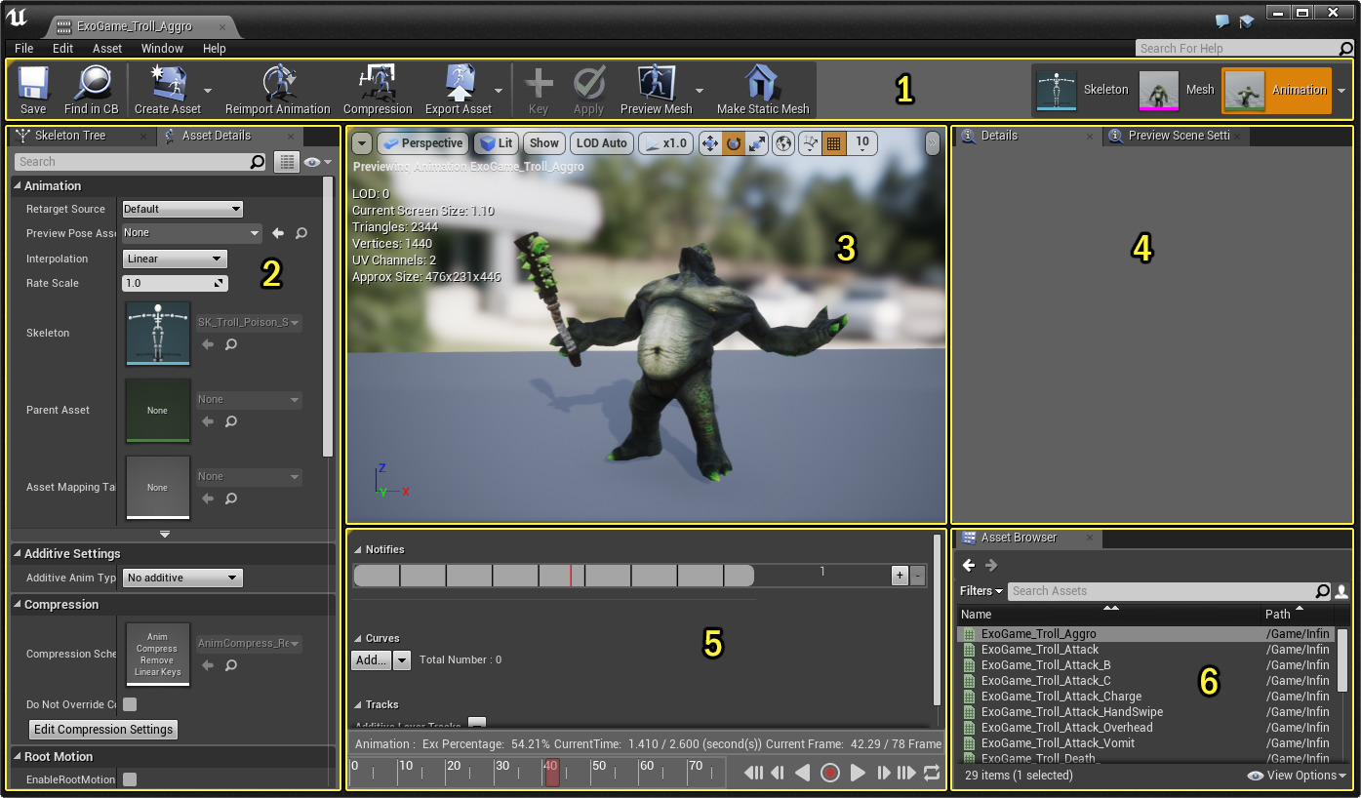Open the Window menu
Screen dimensions: 1361x798
pyautogui.click(x=162, y=48)
